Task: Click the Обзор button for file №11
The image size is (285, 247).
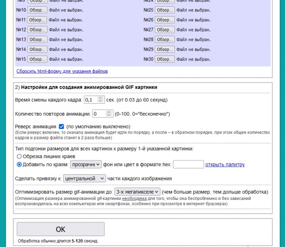Action: [x=37, y=20]
